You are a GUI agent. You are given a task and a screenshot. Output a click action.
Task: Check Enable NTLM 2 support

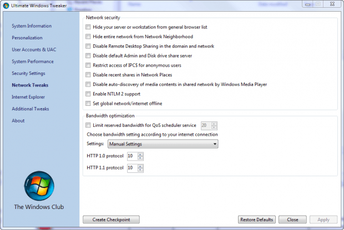[88, 94]
